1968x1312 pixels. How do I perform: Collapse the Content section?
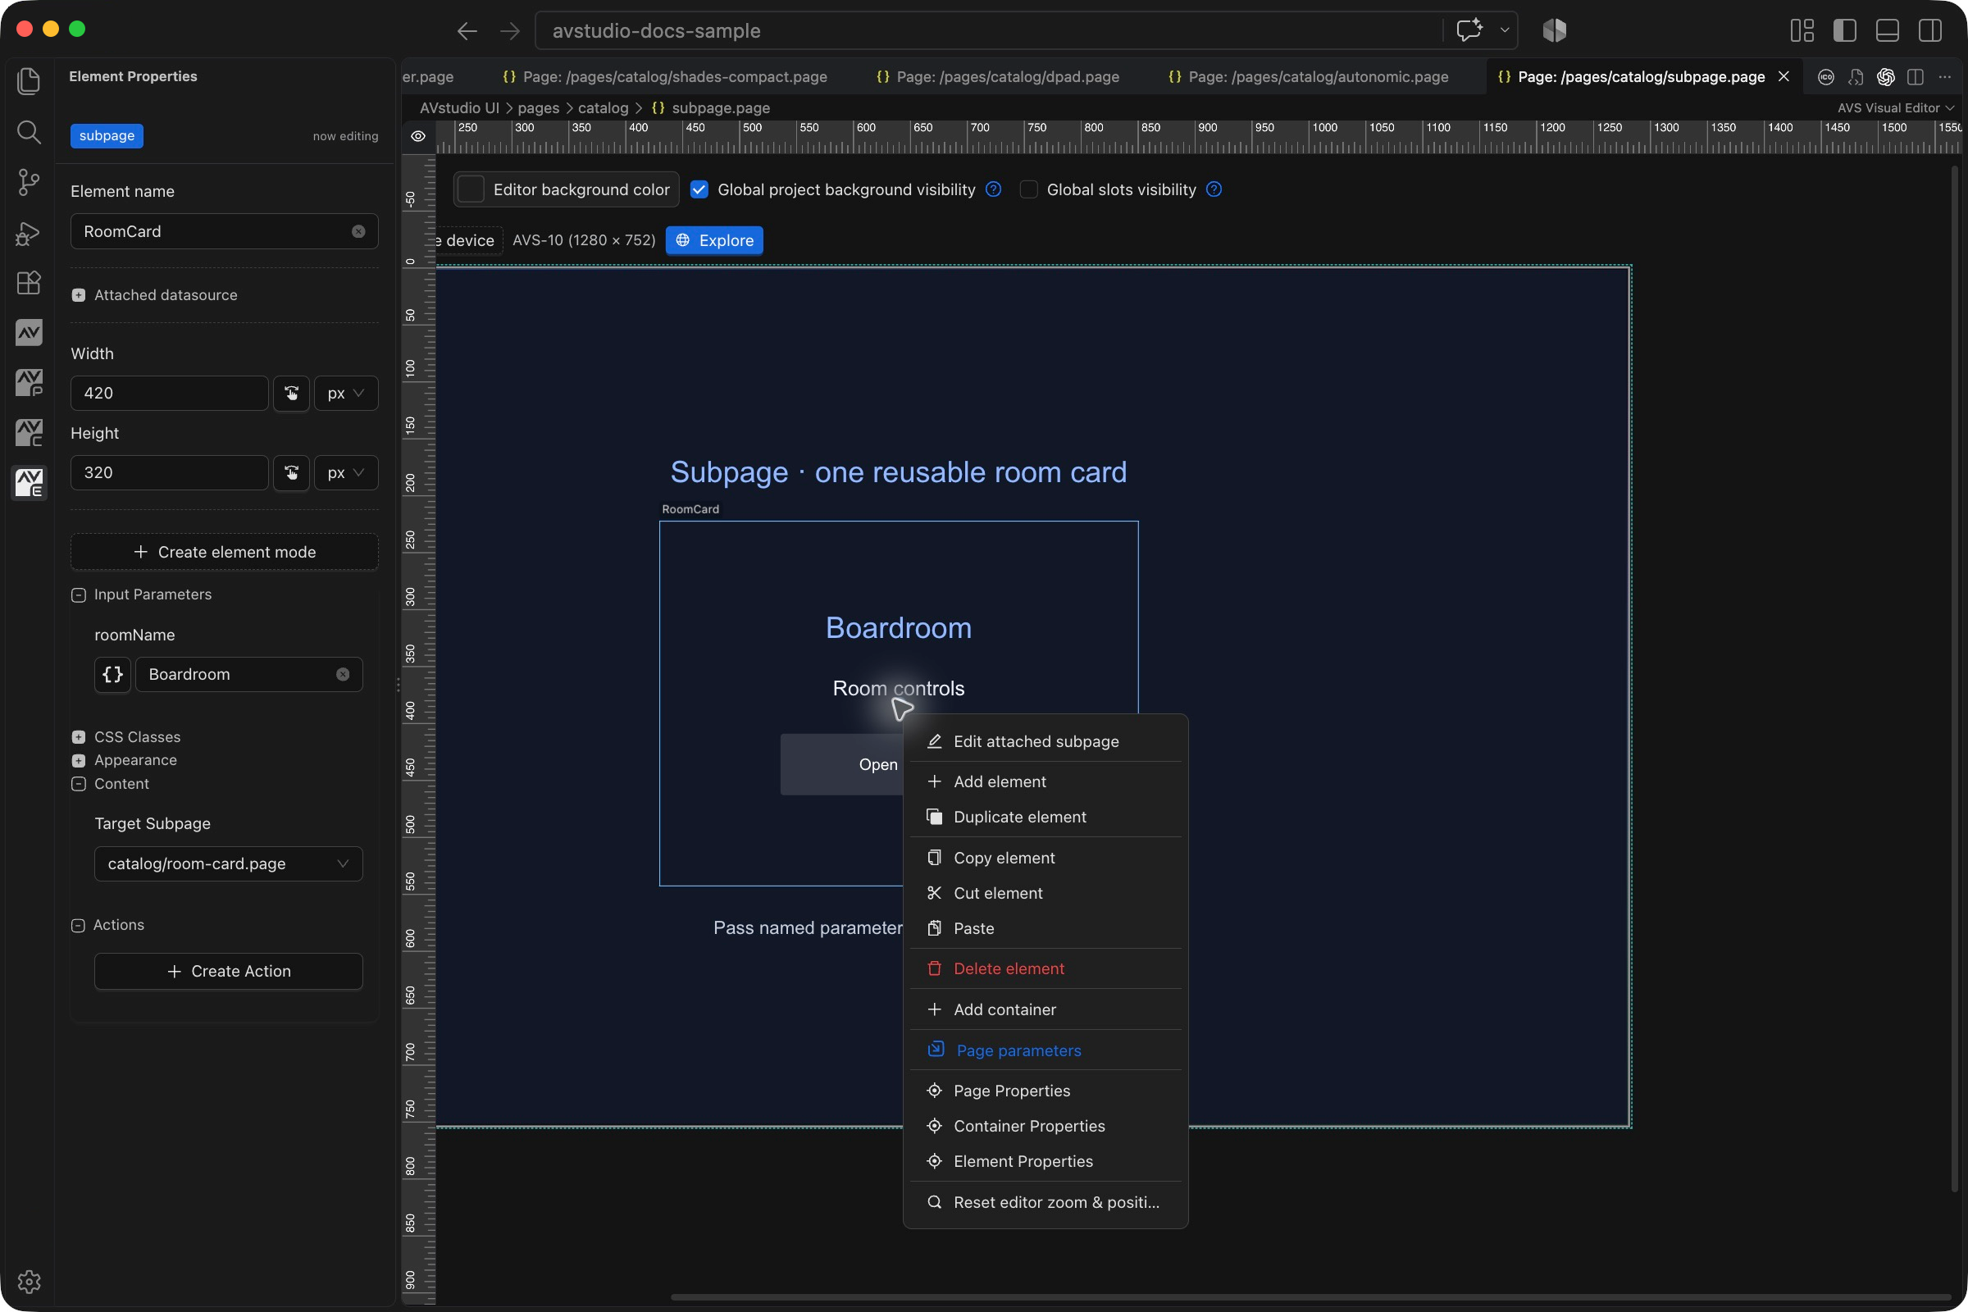79,784
